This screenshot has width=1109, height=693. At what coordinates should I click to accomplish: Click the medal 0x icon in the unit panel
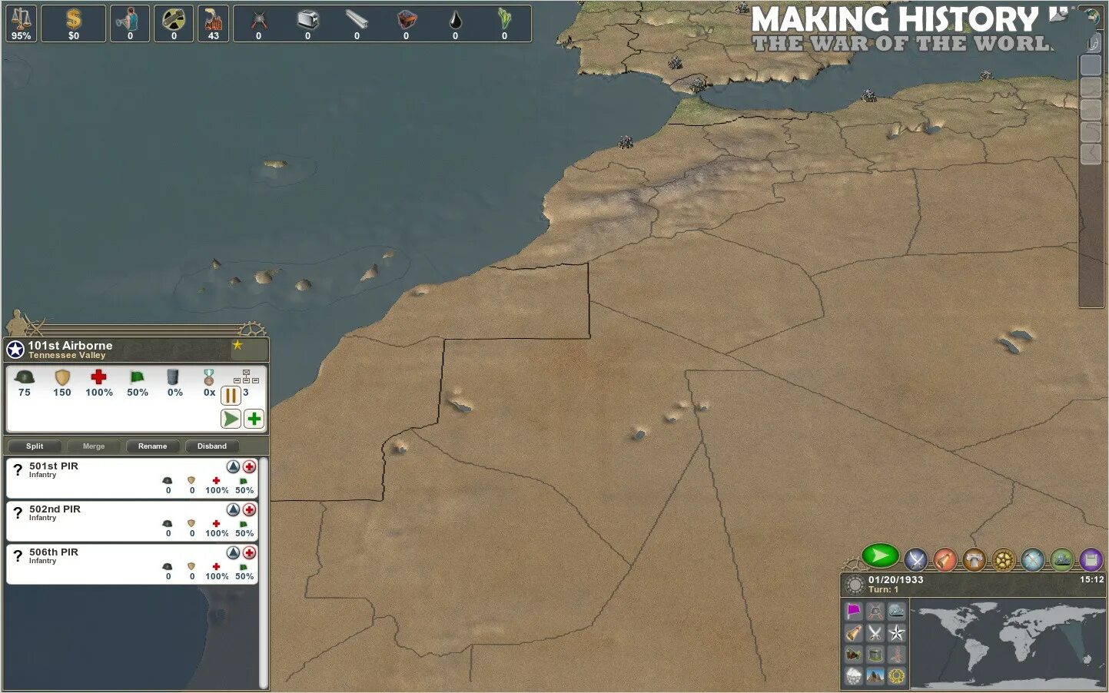click(x=208, y=383)
